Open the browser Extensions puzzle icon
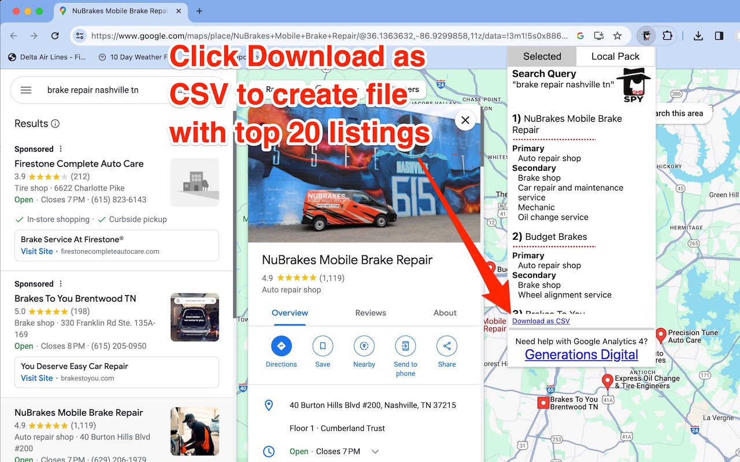 click(x=667, y=35)
